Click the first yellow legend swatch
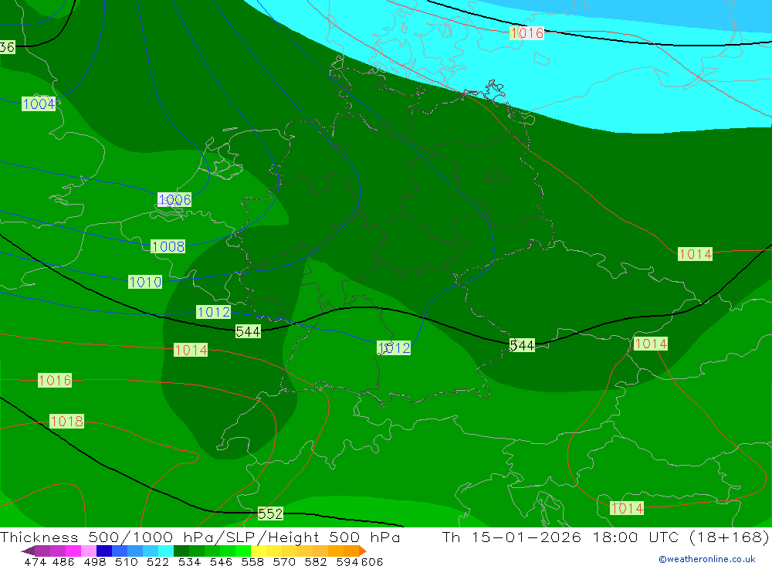Viewport: 772px width, 566px height. [259, 551]
